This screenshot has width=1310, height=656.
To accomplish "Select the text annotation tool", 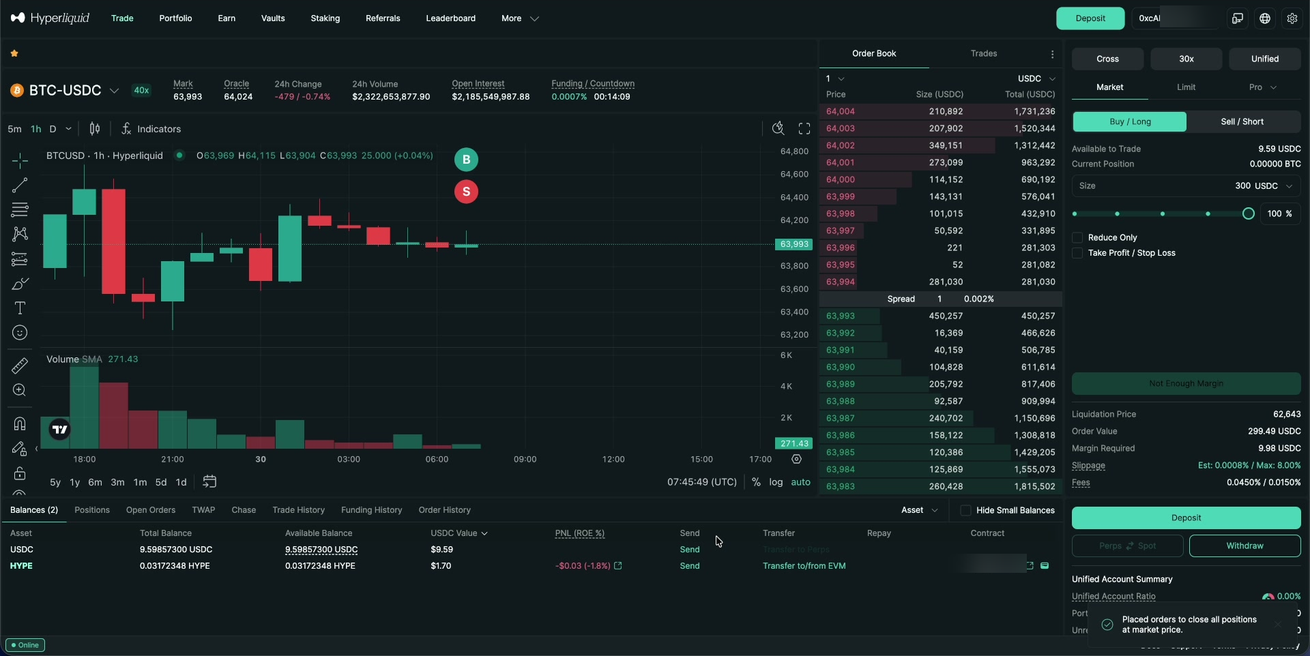I will pyautogui.click(x=20, y=308).
